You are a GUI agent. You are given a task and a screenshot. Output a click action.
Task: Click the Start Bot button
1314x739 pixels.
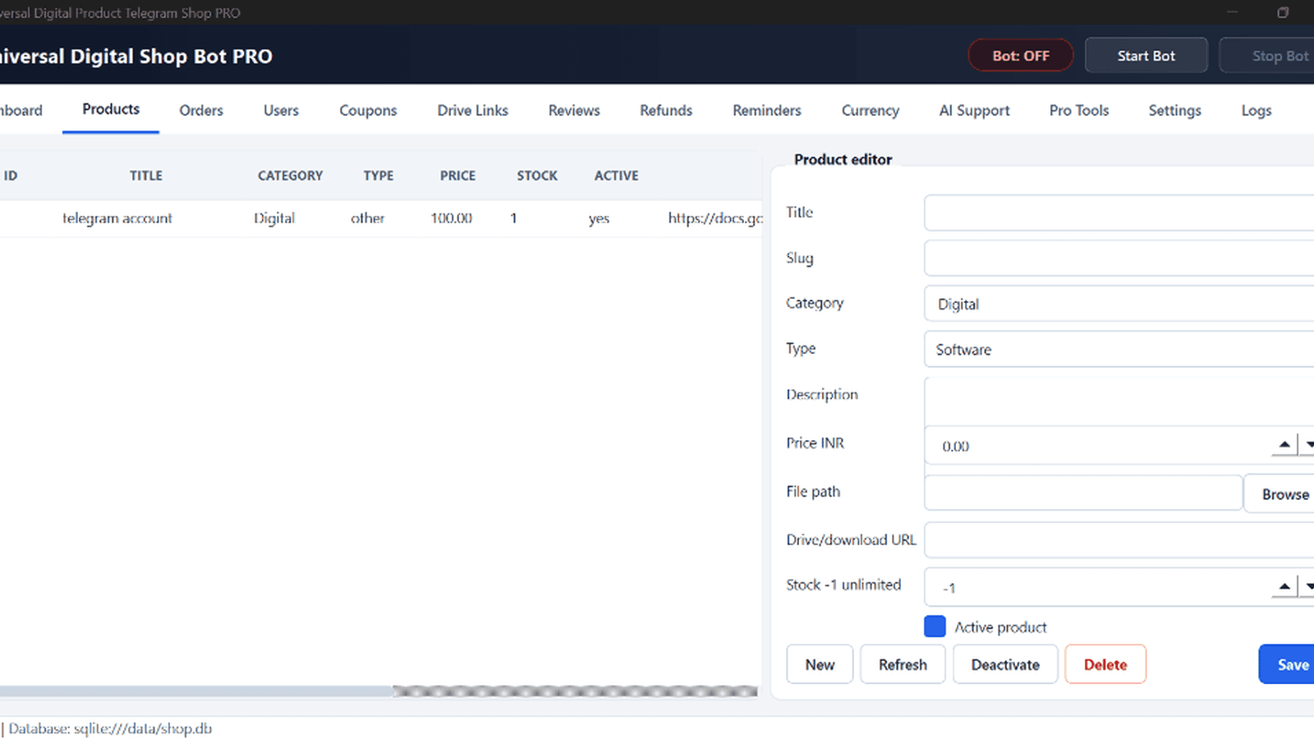[1146, 56]
